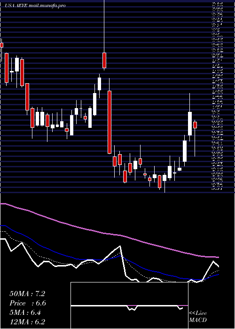Click inside the Live MACD inset chart
Viewport: 235px width, 329px height.
pos(129,305)
